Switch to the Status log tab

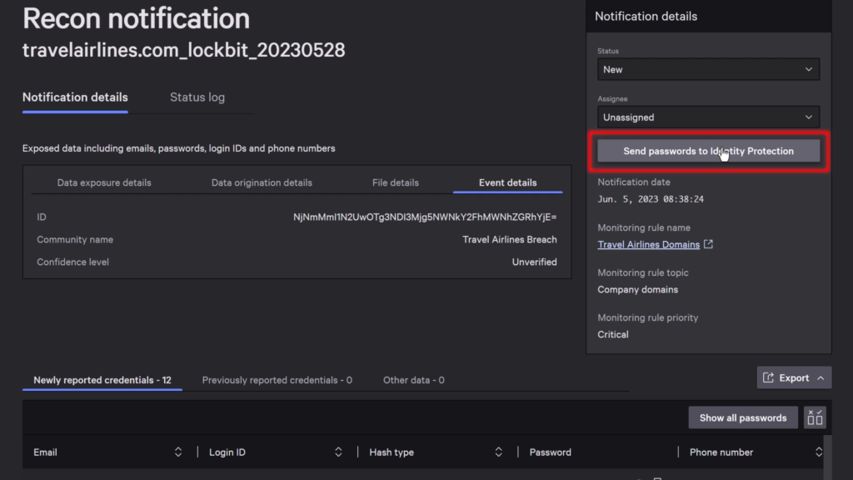point(197,97)
